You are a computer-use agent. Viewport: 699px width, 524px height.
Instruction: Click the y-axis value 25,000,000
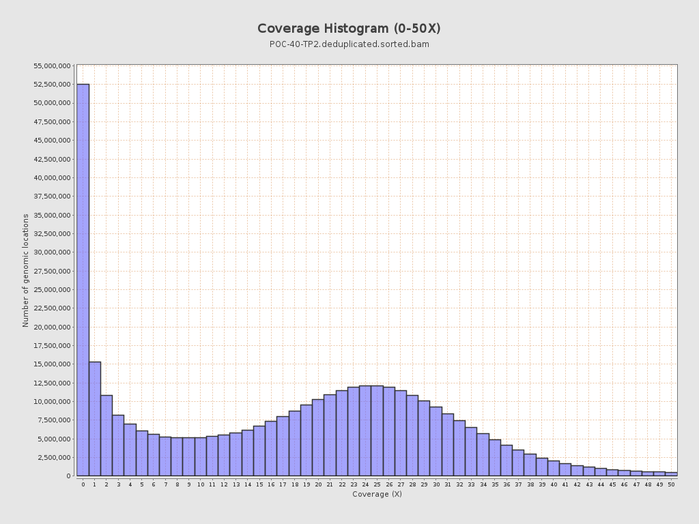(52, 289)
